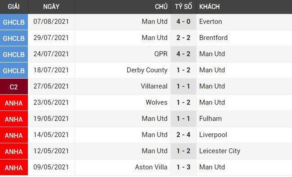
Task: Click the Leicester City team name
Action: 220,151
